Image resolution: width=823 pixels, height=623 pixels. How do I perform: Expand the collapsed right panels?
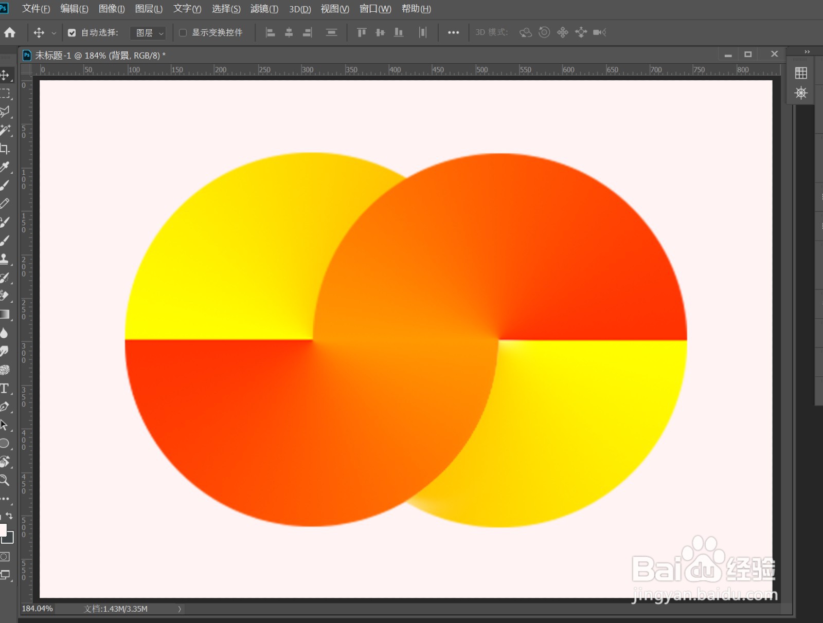pos(807,52)
